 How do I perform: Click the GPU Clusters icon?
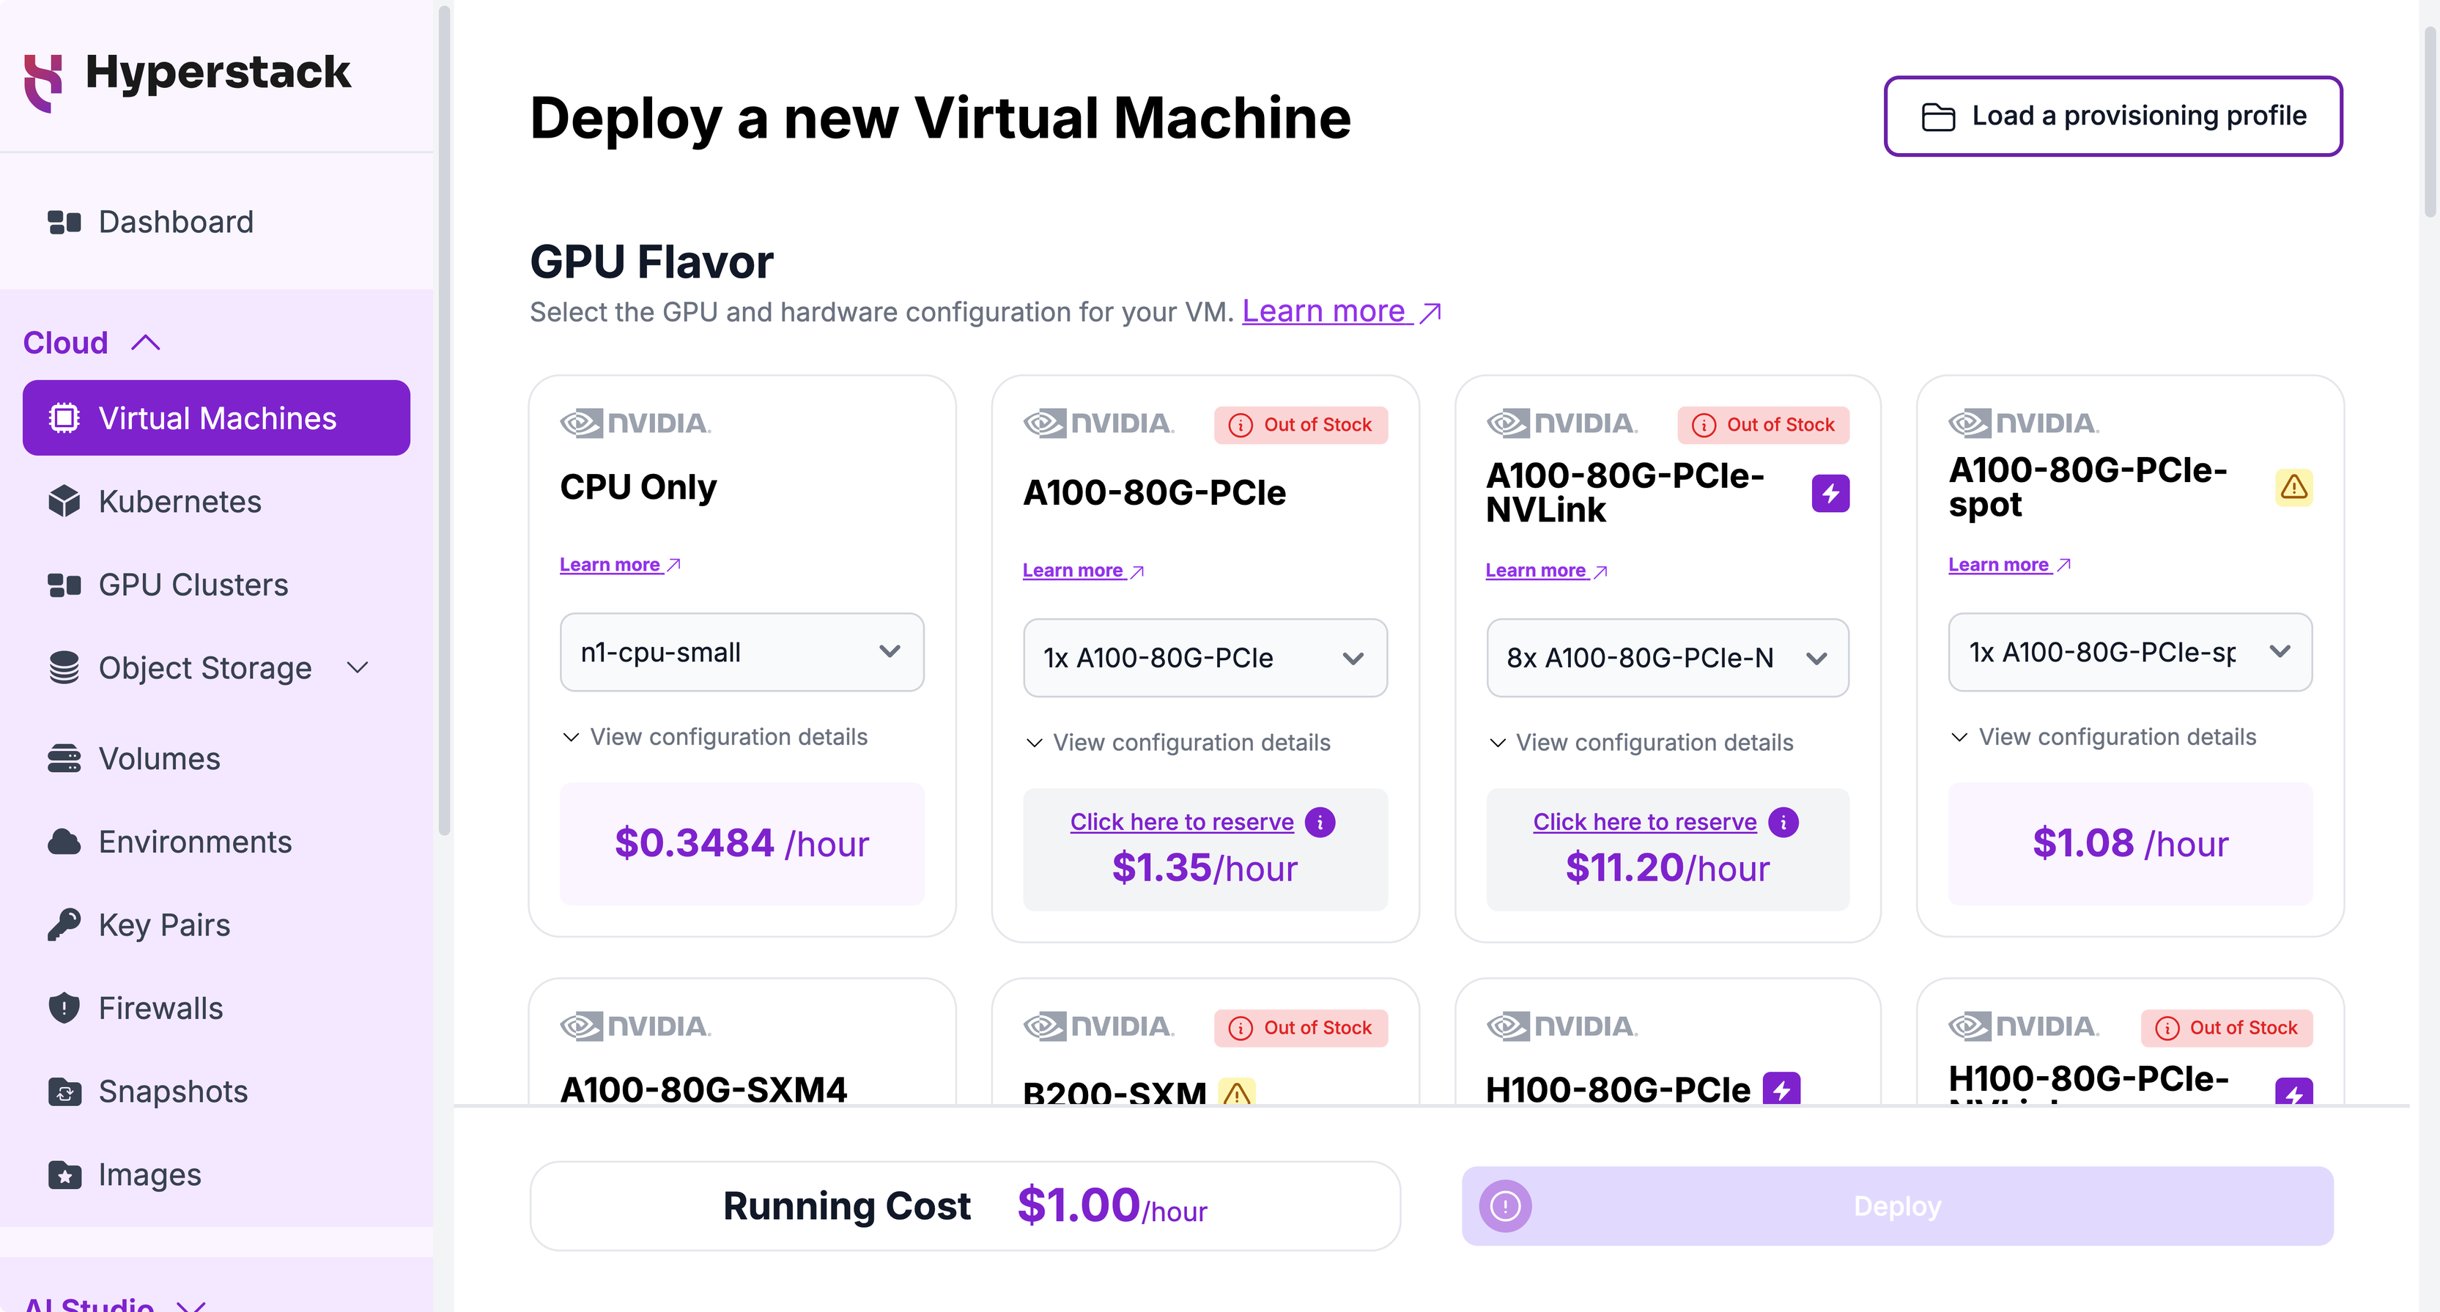(64, 585)
